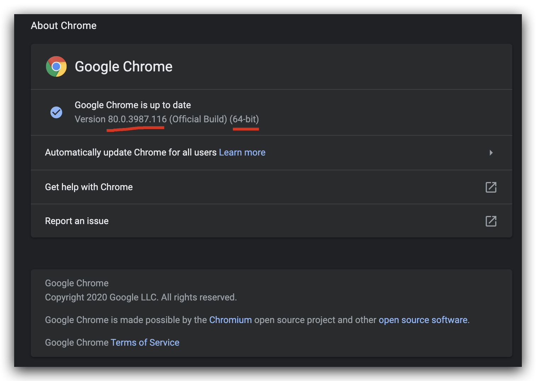Open the Terms of Service link

click(x=145, y=342)
